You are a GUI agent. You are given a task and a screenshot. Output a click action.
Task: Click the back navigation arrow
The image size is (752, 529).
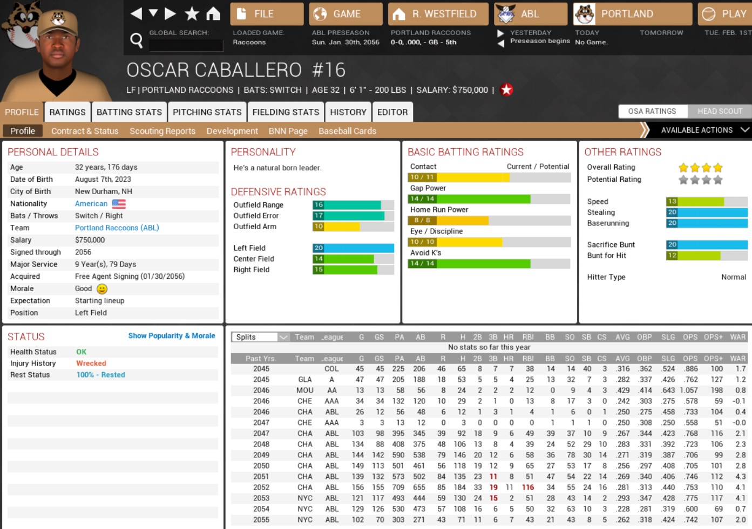point(136,13)
